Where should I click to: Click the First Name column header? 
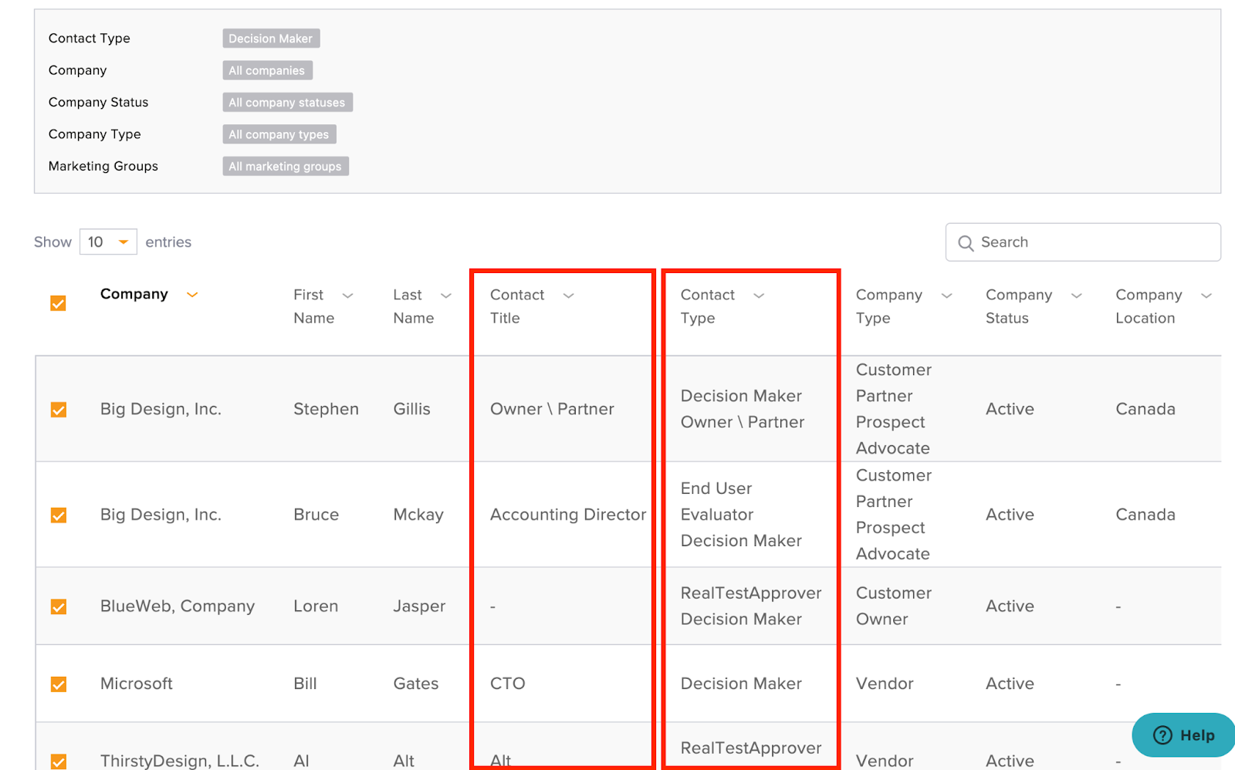[314, 306]
